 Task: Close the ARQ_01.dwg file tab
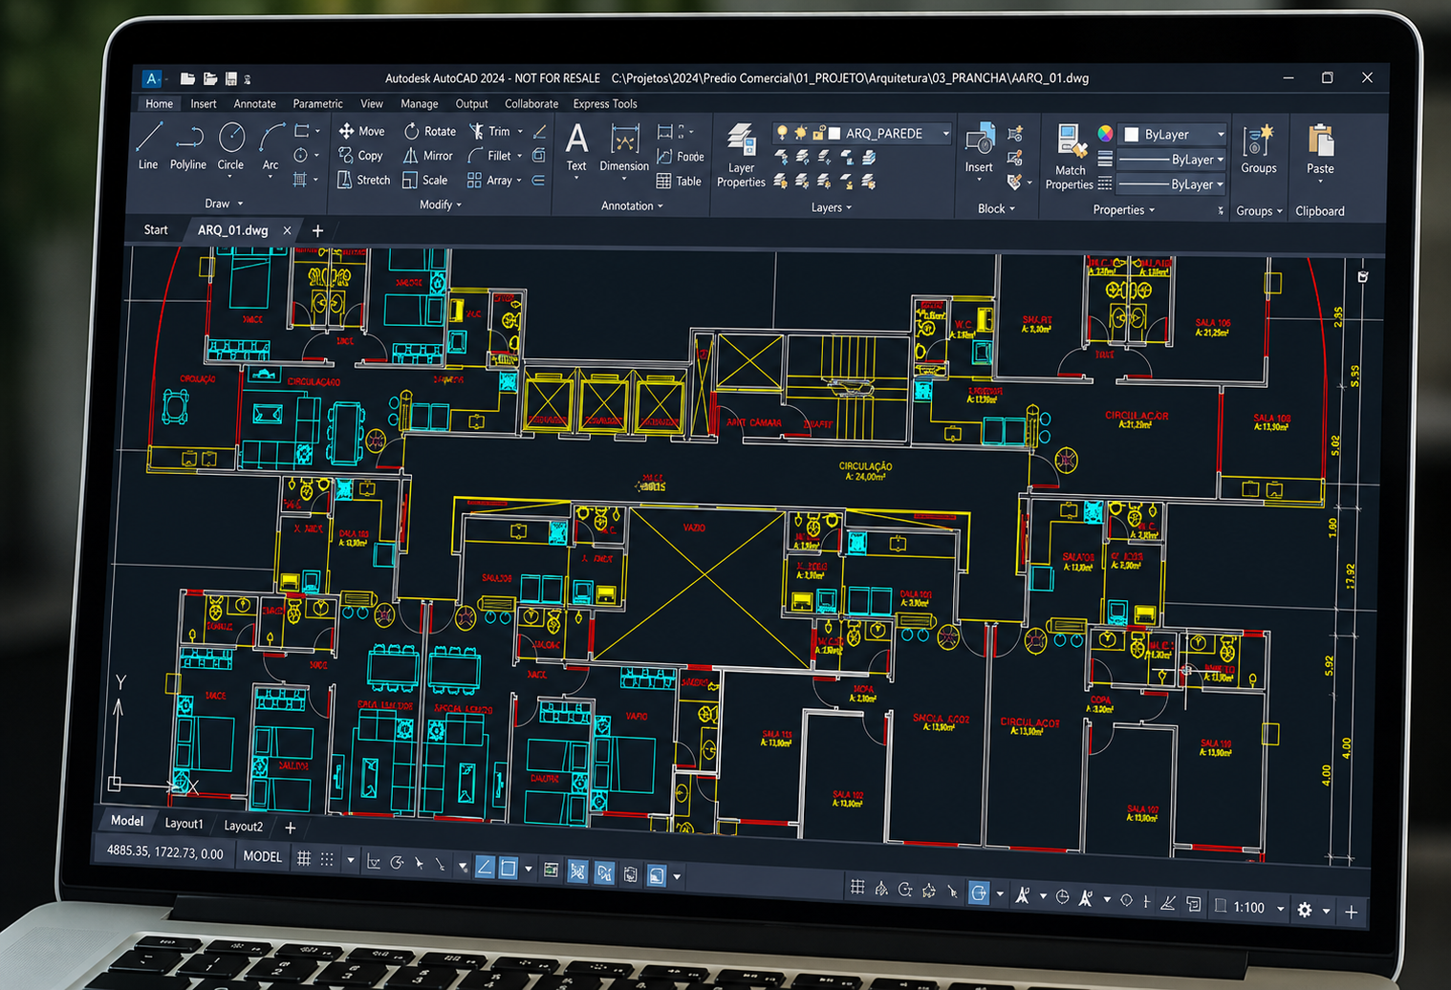tap(287, 230)
